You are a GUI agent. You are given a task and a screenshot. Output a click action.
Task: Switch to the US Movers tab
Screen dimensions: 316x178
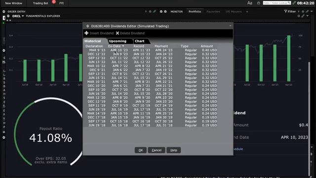tap(234, 12)
